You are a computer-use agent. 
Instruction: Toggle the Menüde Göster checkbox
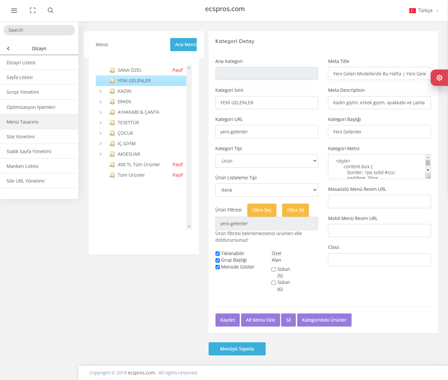[217, 267]
